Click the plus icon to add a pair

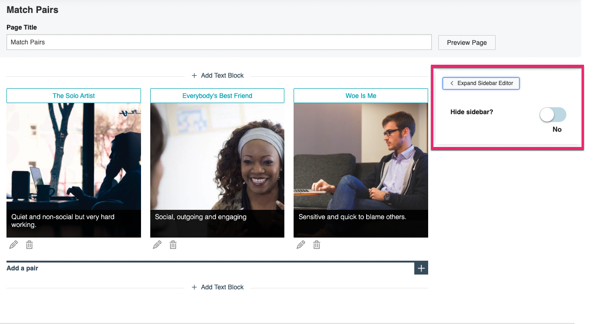[x=421, y=268]
